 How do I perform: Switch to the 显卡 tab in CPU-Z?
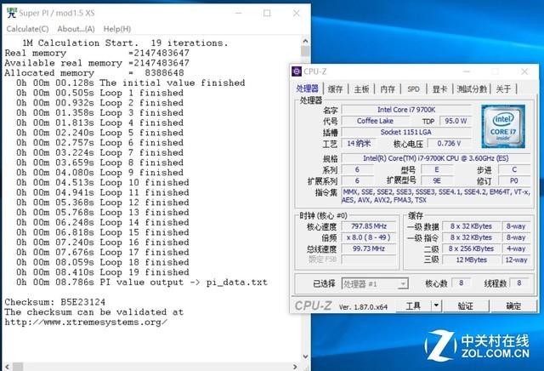click(x=439, y=89)
